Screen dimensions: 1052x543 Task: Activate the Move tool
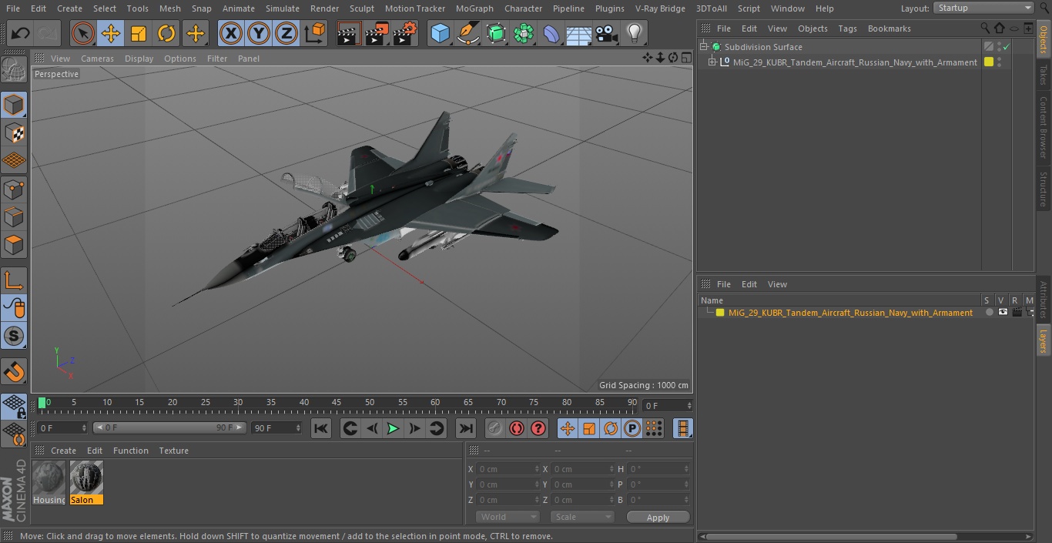click(111, 34)
